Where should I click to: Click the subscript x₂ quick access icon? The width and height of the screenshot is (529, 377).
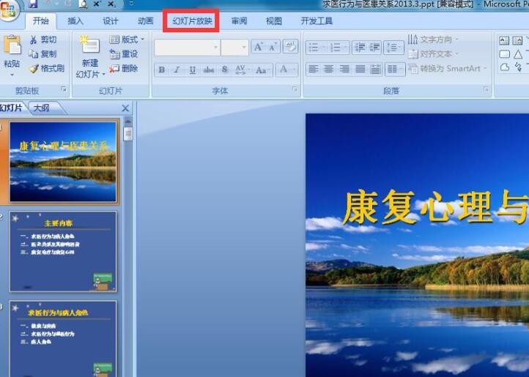click(111, 4)
